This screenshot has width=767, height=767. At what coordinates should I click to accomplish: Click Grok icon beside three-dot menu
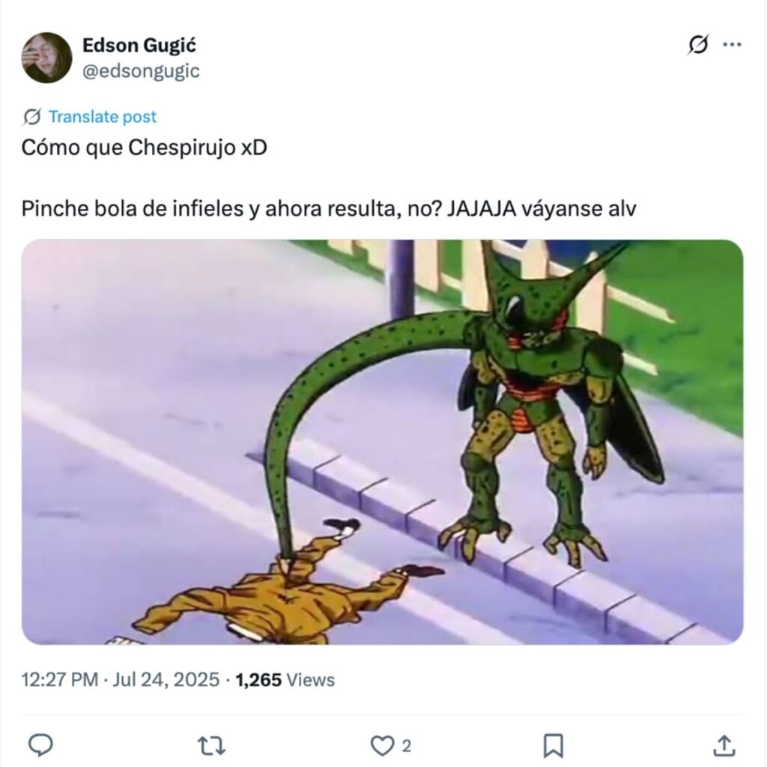click(x=698, y=45)
